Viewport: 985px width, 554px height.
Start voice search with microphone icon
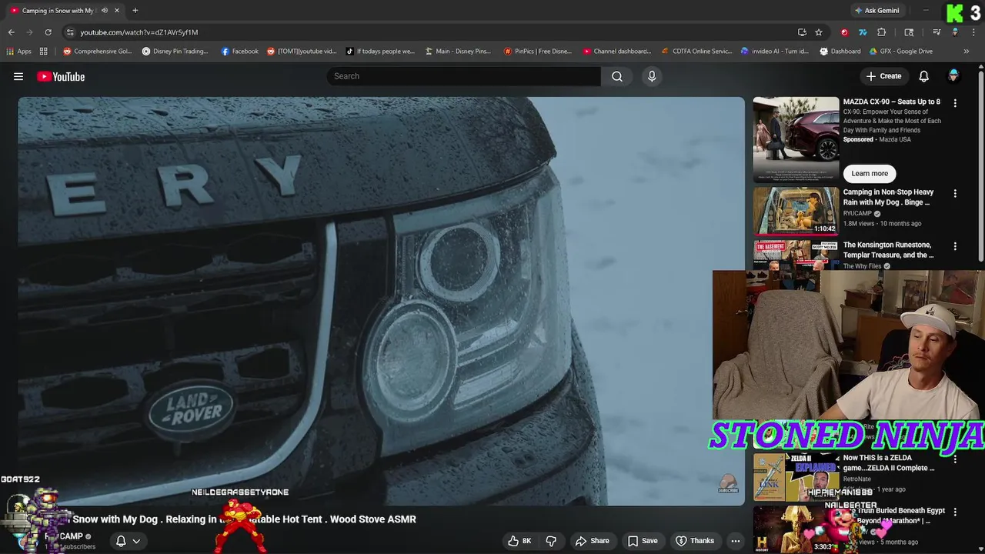coord(652,76)
